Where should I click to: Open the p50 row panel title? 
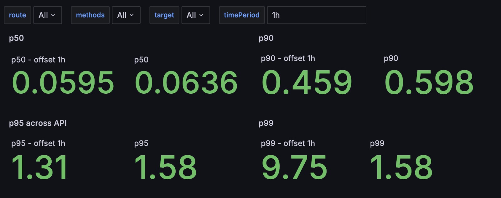(x=16, y=38)
